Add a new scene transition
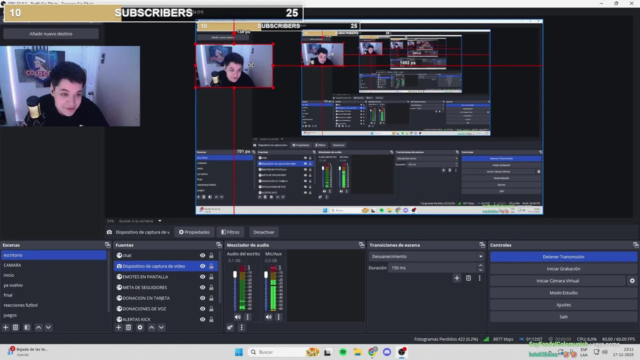 (x=456, y=278)
